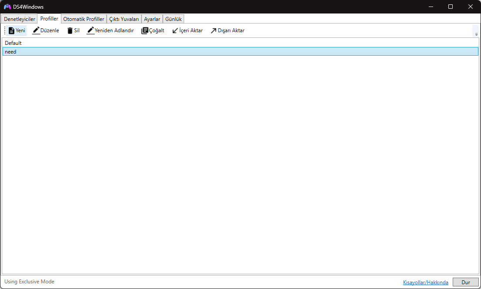The width and height of the screenshot is (481, 289).
Task: Create a new profile with Yeni
Action: click(17, 30)
